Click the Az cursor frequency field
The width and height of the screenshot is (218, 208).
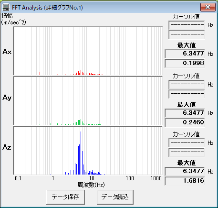click(x=187, y=142)
